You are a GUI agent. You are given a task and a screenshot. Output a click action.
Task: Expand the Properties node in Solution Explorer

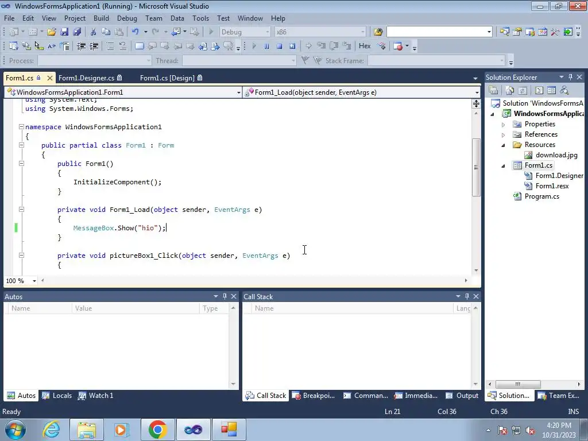coord(503,125)
